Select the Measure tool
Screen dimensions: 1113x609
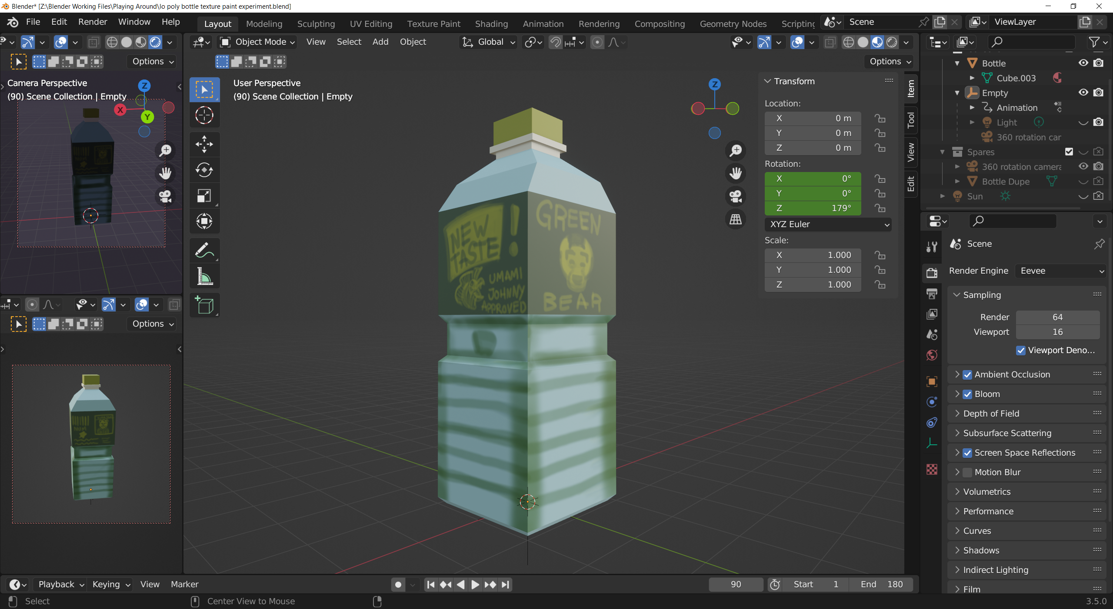[204, 276]
